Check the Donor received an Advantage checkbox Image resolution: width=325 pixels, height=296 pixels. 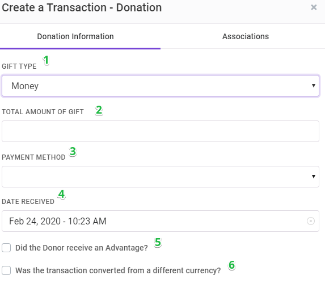click(x=6, y=248)
